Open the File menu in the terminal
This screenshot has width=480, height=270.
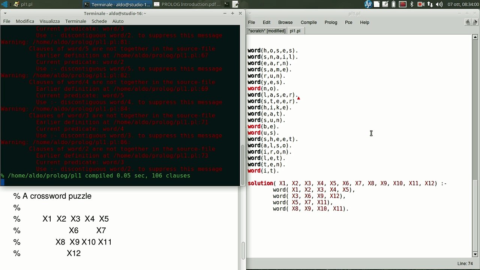(7, 21)
